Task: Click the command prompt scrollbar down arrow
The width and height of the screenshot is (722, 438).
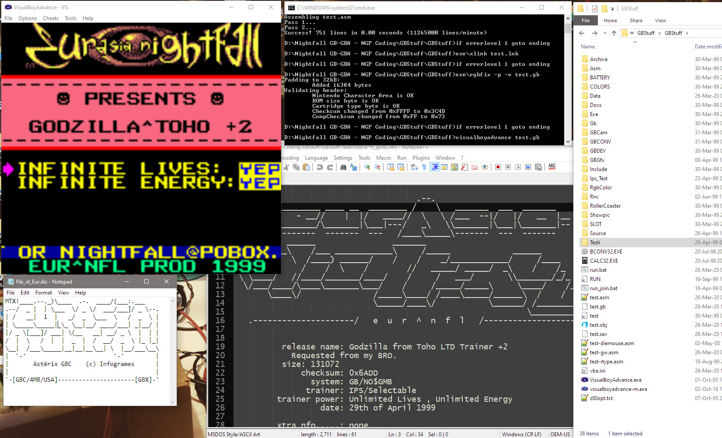Action: tap(568, 142)
